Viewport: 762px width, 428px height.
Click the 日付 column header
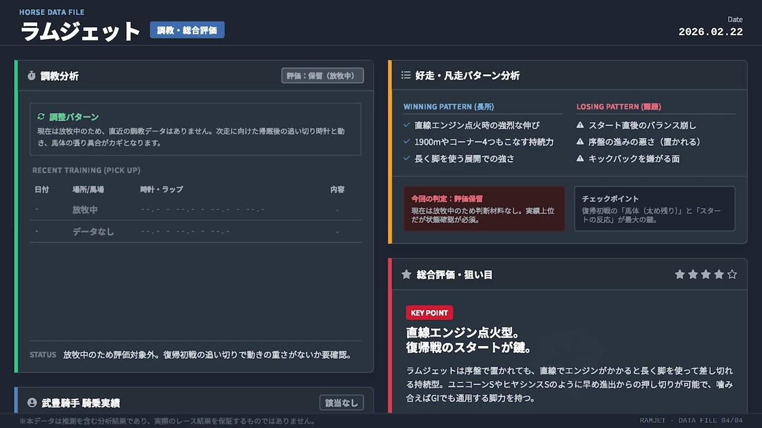(x=42, y=190)
